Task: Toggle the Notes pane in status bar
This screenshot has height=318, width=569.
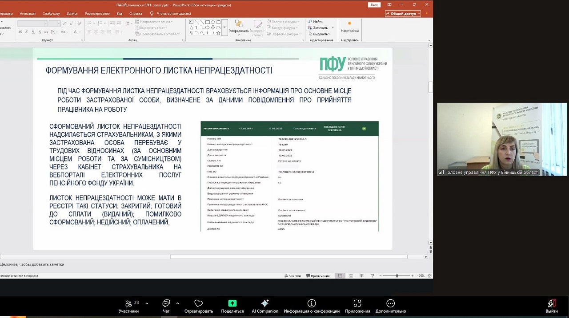Action: pos(292,276)
